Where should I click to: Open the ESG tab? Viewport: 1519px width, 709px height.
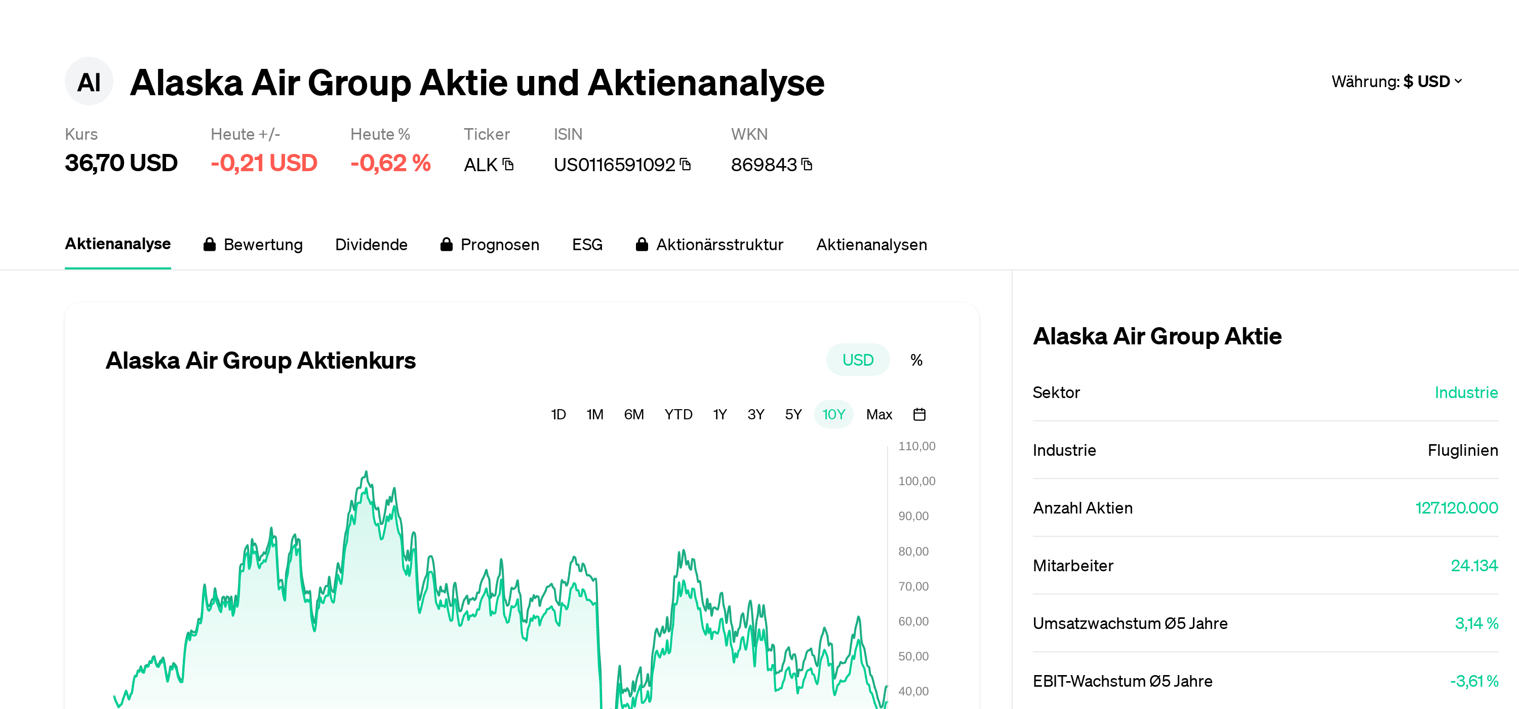(x=587, y=245)
